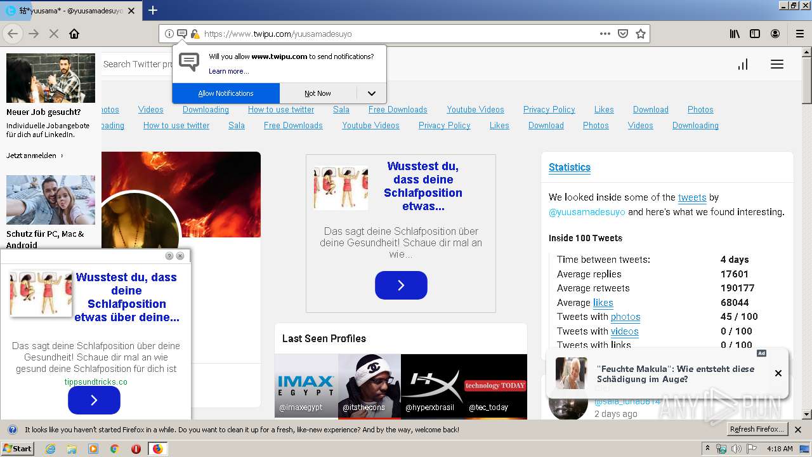Open Free Downloads link in top row
Screen dimensions: 812x457
(398, 109)
